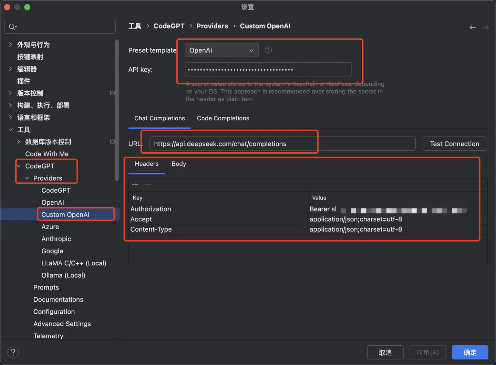Open Configuration settings
This screenshot has height=365, width=496.
[x=54, y=312]
